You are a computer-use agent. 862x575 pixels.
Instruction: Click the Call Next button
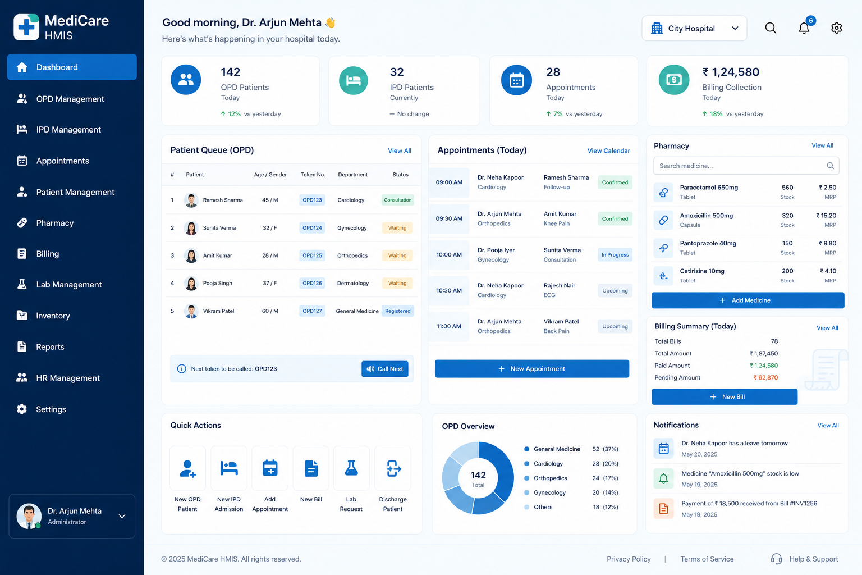385,369
